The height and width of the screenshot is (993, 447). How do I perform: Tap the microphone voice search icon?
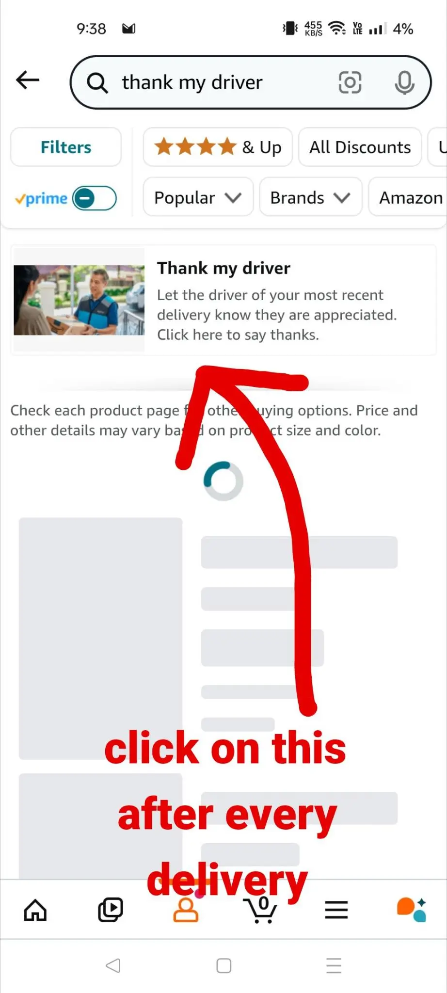[404, 83]
